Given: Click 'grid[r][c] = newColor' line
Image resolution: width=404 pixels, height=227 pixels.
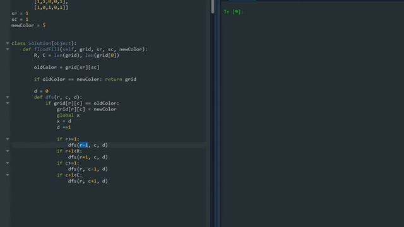Looking at the screenshot, I should click(x=86, y=109).
